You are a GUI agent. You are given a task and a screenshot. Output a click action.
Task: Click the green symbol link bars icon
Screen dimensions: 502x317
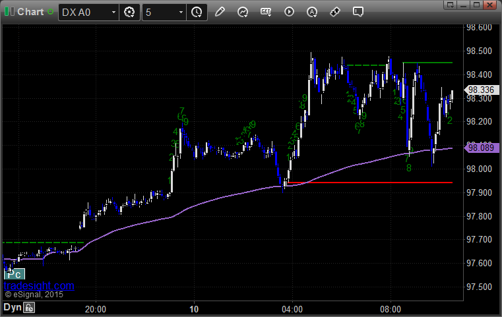[9, 12]
